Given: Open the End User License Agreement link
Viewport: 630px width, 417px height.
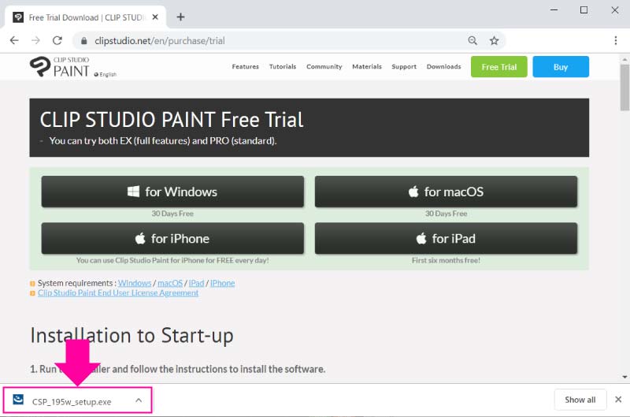Looking at the screenshot, I should coord(118,293).
